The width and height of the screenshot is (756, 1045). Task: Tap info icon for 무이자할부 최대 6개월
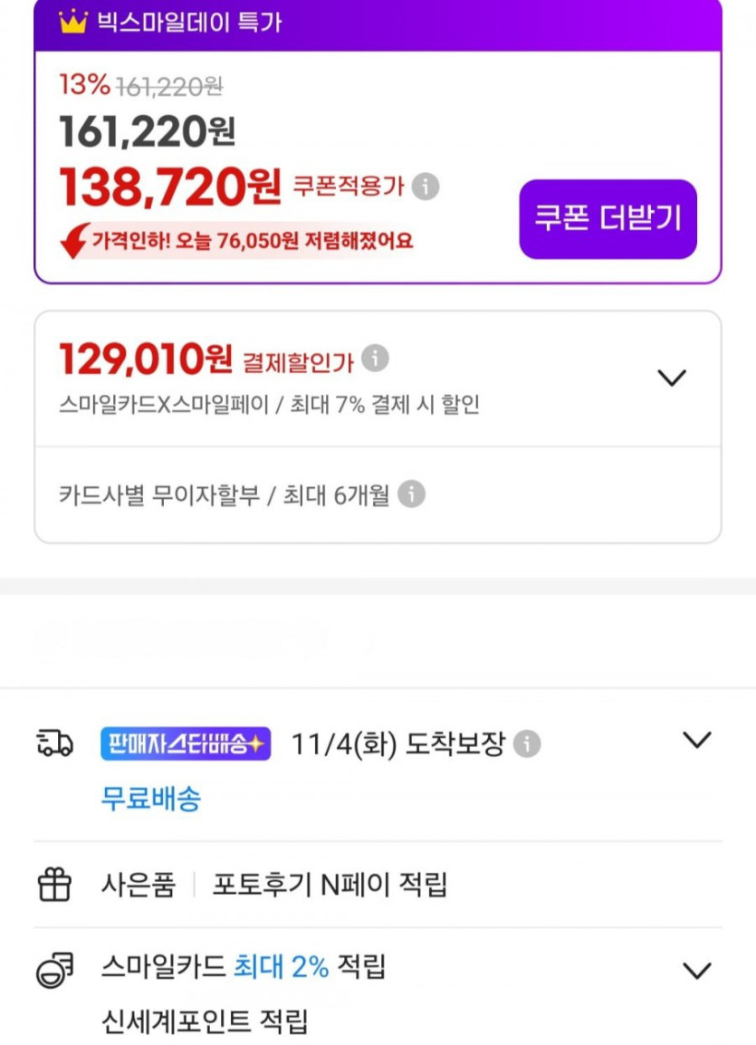point(411,494)
